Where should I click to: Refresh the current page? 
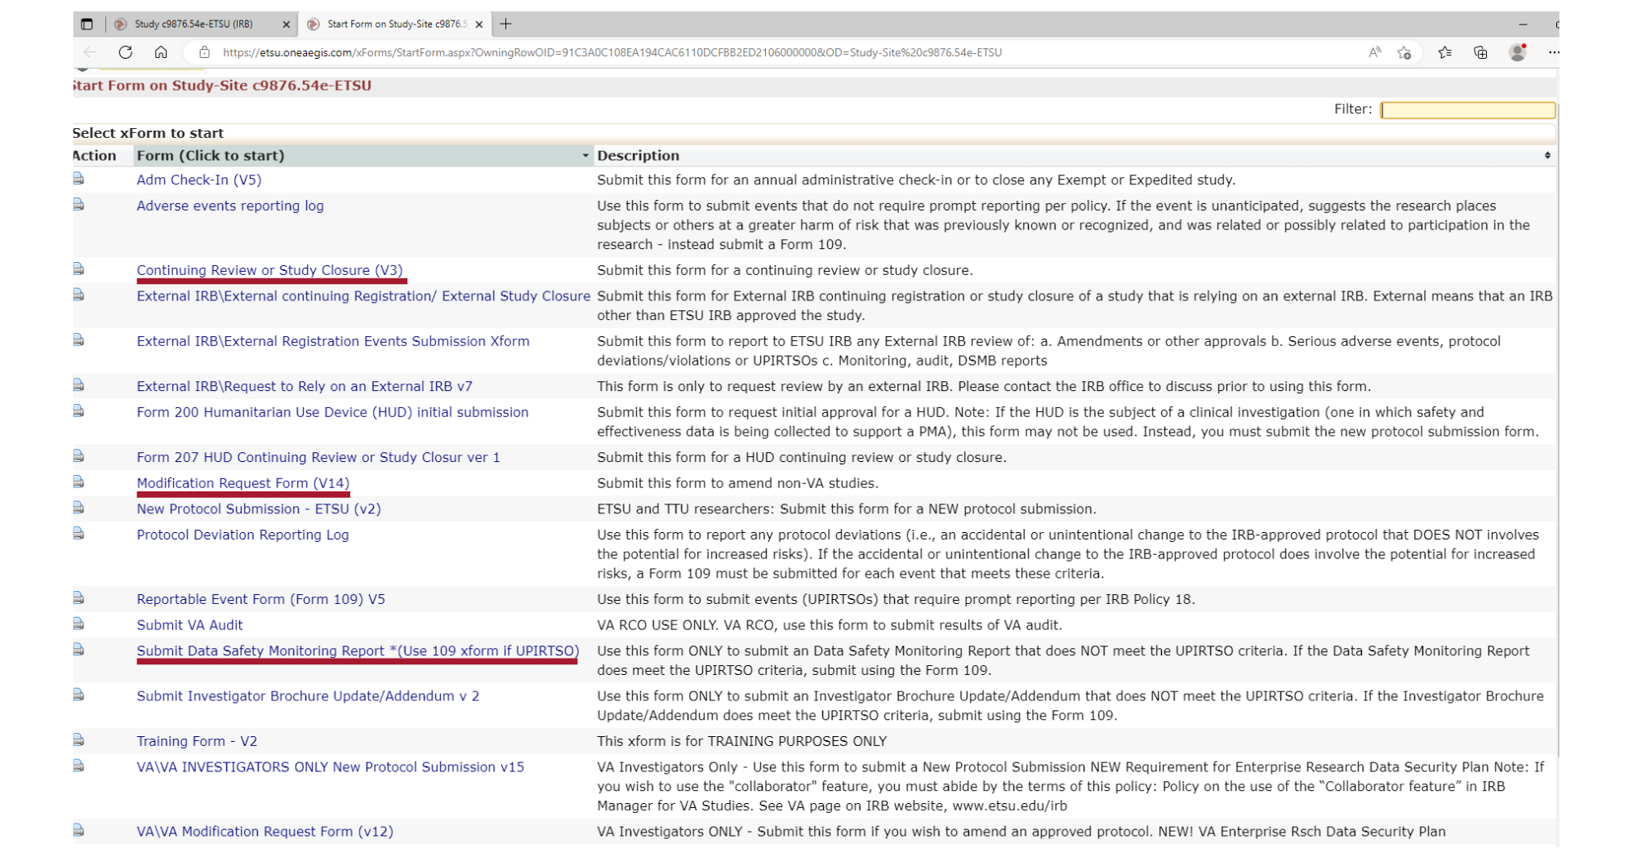tap(127, 52)
